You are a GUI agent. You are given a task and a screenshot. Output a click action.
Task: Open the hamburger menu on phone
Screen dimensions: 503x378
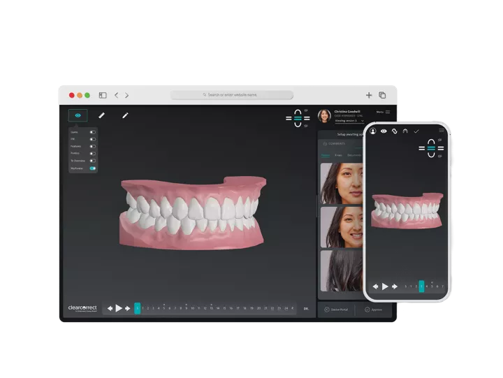[442, 131]
